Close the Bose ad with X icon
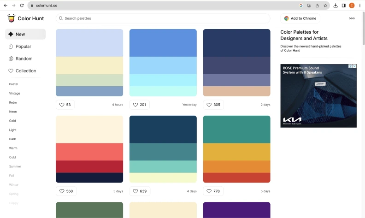Viewport: 365px width, 218px height. (354, 66)
